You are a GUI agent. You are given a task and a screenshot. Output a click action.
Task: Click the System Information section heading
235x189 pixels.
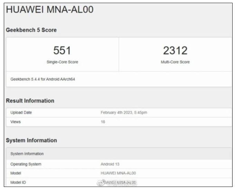[31, 140]
